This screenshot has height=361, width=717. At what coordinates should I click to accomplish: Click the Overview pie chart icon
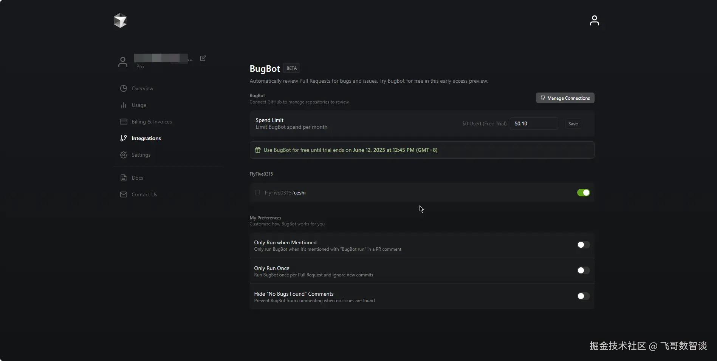point(124,88)
